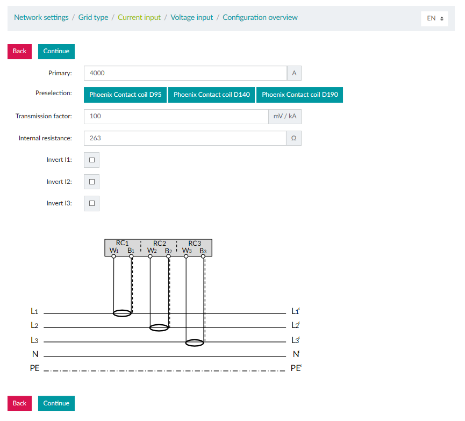Navigate to Network settings step

tap(41, 17)
